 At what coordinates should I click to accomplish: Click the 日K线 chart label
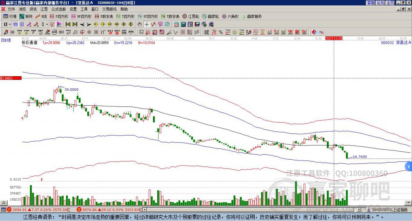point(6,40)
